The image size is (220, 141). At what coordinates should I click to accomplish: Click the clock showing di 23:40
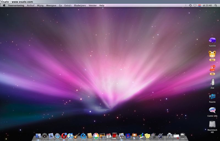[207, 5]
